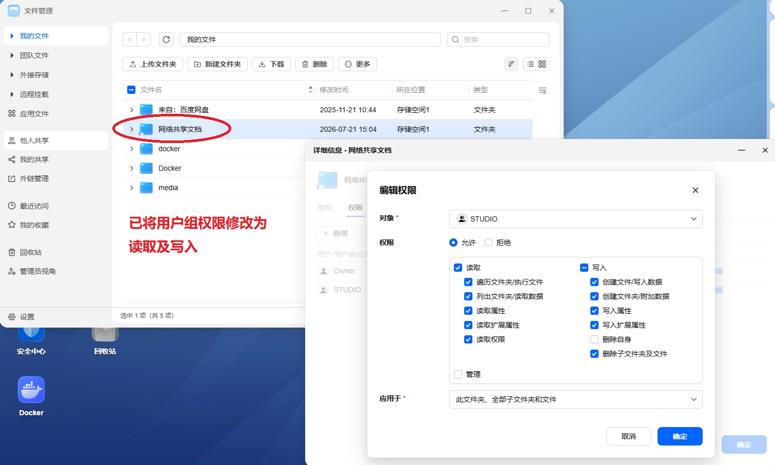Open 外链管理 in the sidebar
Viewport: 775px width, 465px height.
click(x=34, y=178)
